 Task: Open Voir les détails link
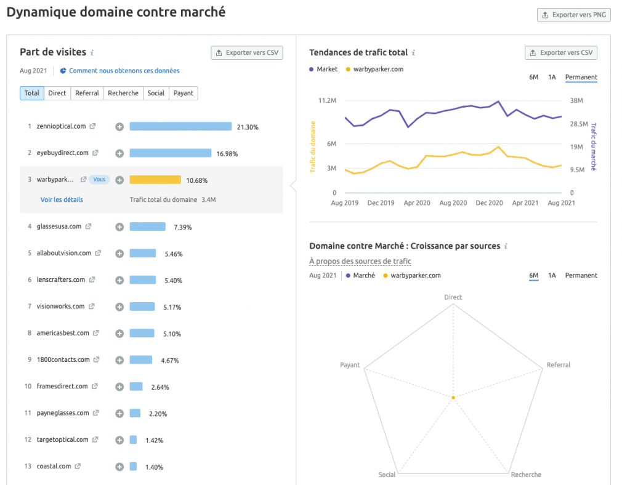point(62,199)
